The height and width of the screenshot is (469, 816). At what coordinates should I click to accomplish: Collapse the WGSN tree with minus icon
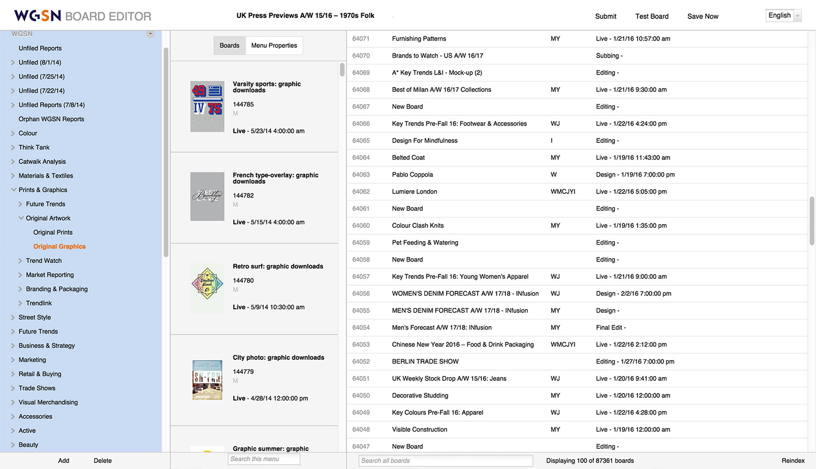coord(150,34)
